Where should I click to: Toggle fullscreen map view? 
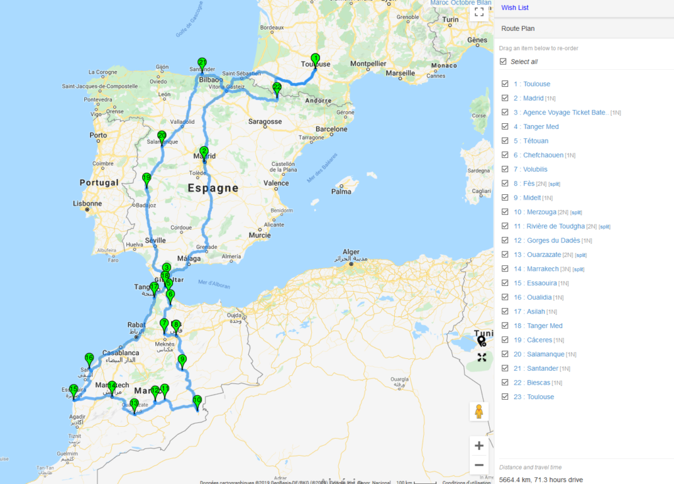click(x=479, y=12)
